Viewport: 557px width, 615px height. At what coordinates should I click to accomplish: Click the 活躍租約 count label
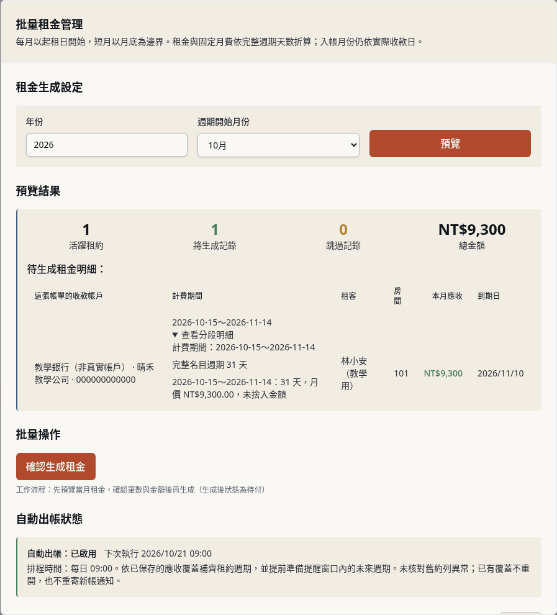pyautogui.click(x=86, y=245)
